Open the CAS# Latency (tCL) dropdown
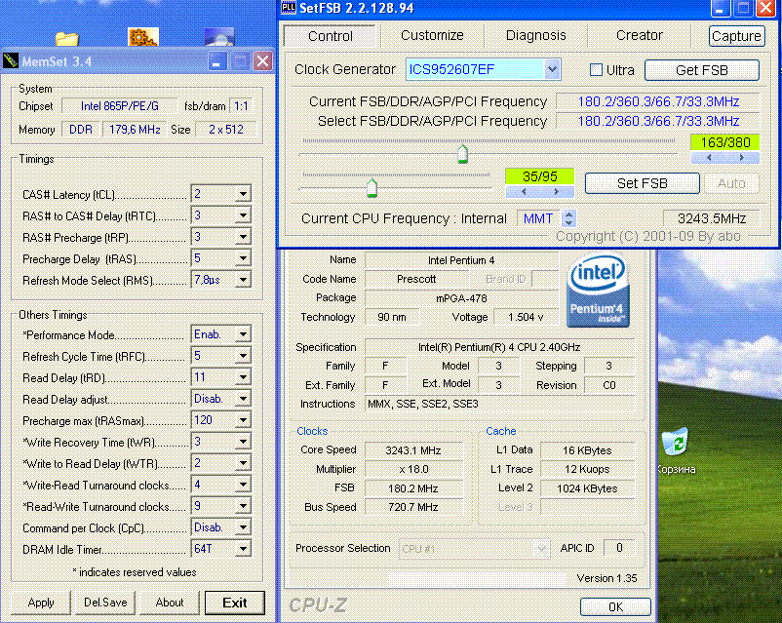 242,194
